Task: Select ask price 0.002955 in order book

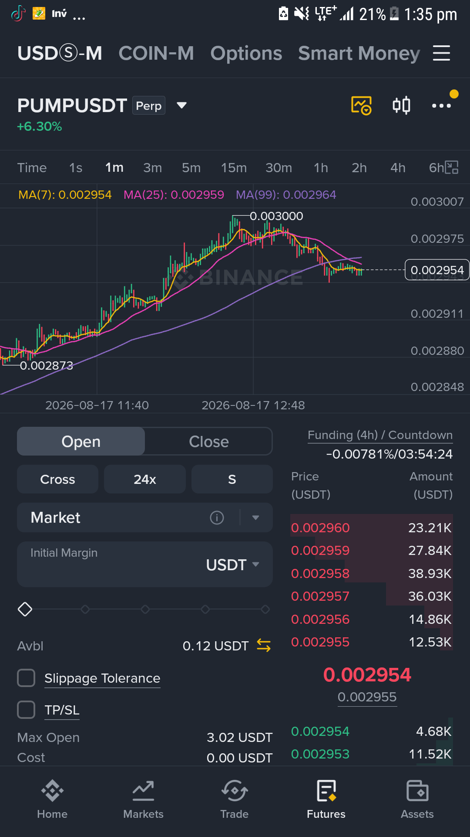Action: click(x=320, y=642)
